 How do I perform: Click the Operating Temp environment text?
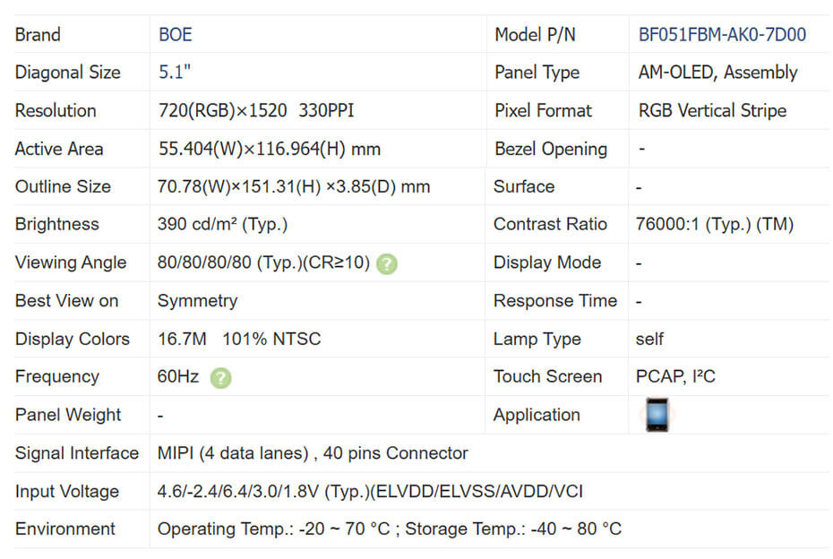[390, 529]
